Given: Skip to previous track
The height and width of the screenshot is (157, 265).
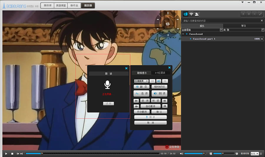Looking at the screenshot, I should tap(18, 154).
